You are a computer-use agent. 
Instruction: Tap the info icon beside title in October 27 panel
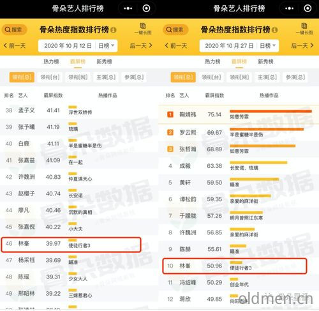[275, 30]
